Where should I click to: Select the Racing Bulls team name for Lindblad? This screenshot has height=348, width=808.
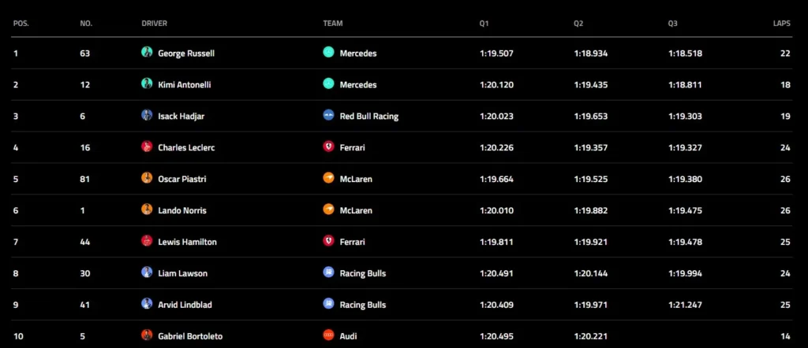(363, 305)
